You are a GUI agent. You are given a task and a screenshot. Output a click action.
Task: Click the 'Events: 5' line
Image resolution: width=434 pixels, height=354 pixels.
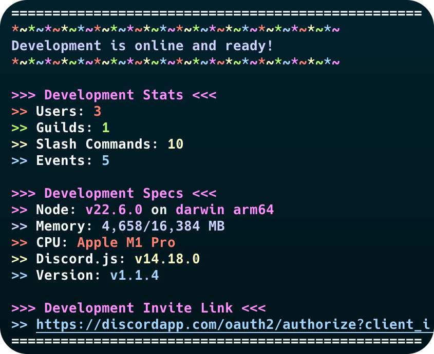point(61,160)
